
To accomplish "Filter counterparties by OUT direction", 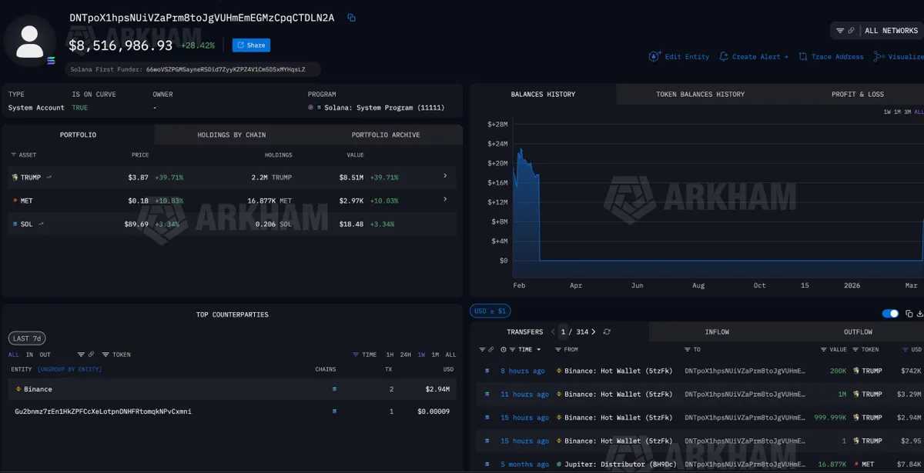I will point(45,355).
